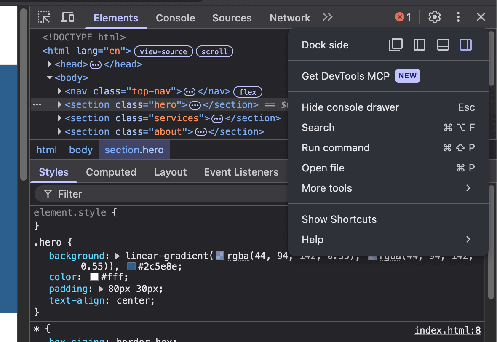Image resolution: width=497 pixels, height=342 pixels.
Task: Click the page's vertical scrollbar at left
Action: [x=24, y=94]
